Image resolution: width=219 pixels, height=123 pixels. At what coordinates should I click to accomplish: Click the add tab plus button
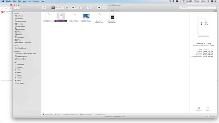tap(216, 11)
